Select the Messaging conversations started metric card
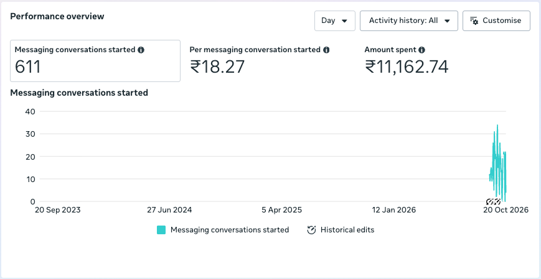 [x=95, y=61]
